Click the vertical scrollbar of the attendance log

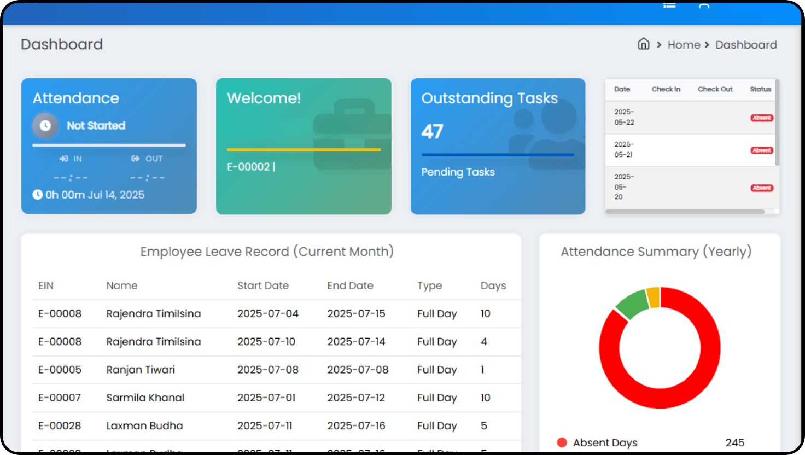click(777, 123)
